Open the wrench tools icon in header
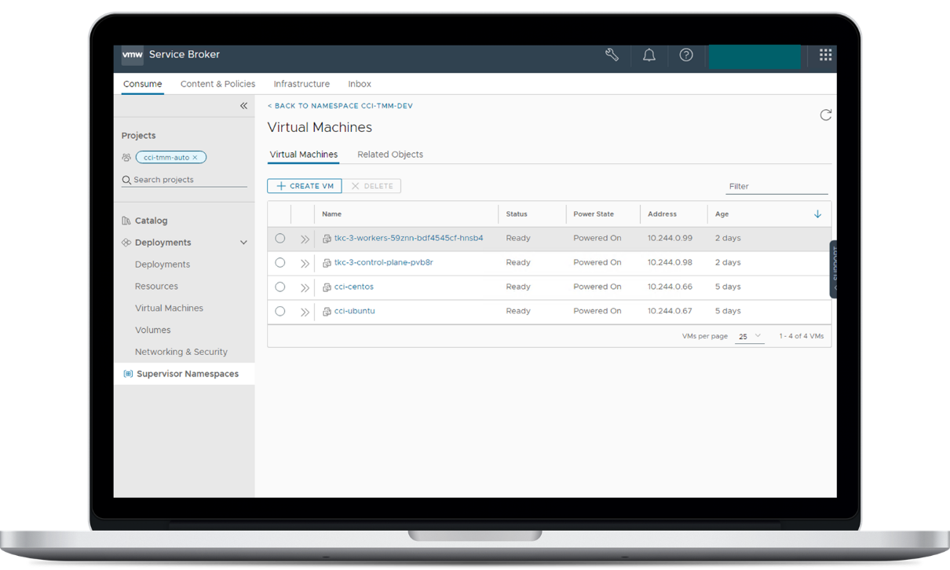Screen dimensions: 950x570 [x=612, y=55]
